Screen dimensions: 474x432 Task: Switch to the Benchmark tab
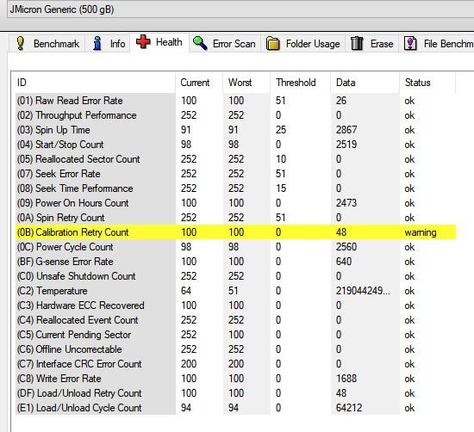(47, 44)
